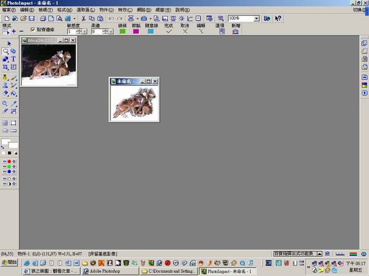Select the Eyedropper tool

(x=14, y=104)
